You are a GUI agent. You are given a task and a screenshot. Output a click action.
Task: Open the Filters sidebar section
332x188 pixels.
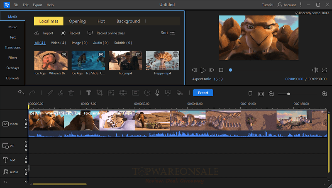tap(13, 58)
